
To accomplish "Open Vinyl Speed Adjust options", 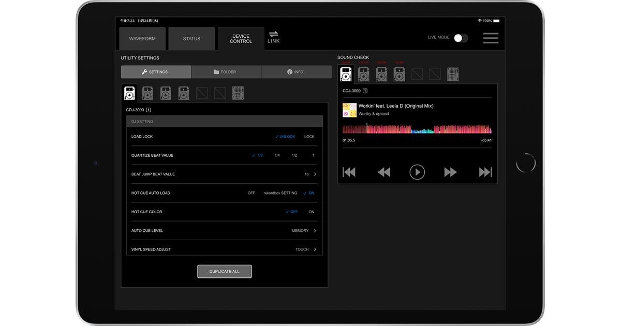I will pyautogui.click(x=315, y=249).
